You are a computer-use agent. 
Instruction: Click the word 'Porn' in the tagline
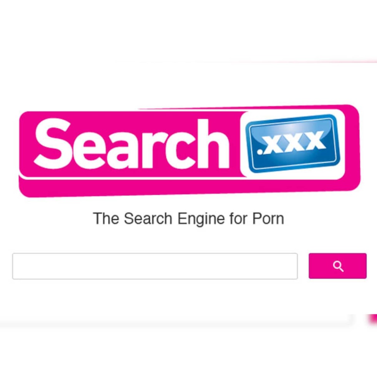point(268,219)
